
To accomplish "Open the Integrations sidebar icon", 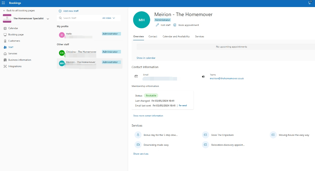I will coord(5,66).
